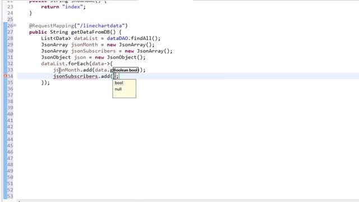The image size is (359, 202).
Task: Click the new JsonObject() constructor on line 31
Action: 118,57
